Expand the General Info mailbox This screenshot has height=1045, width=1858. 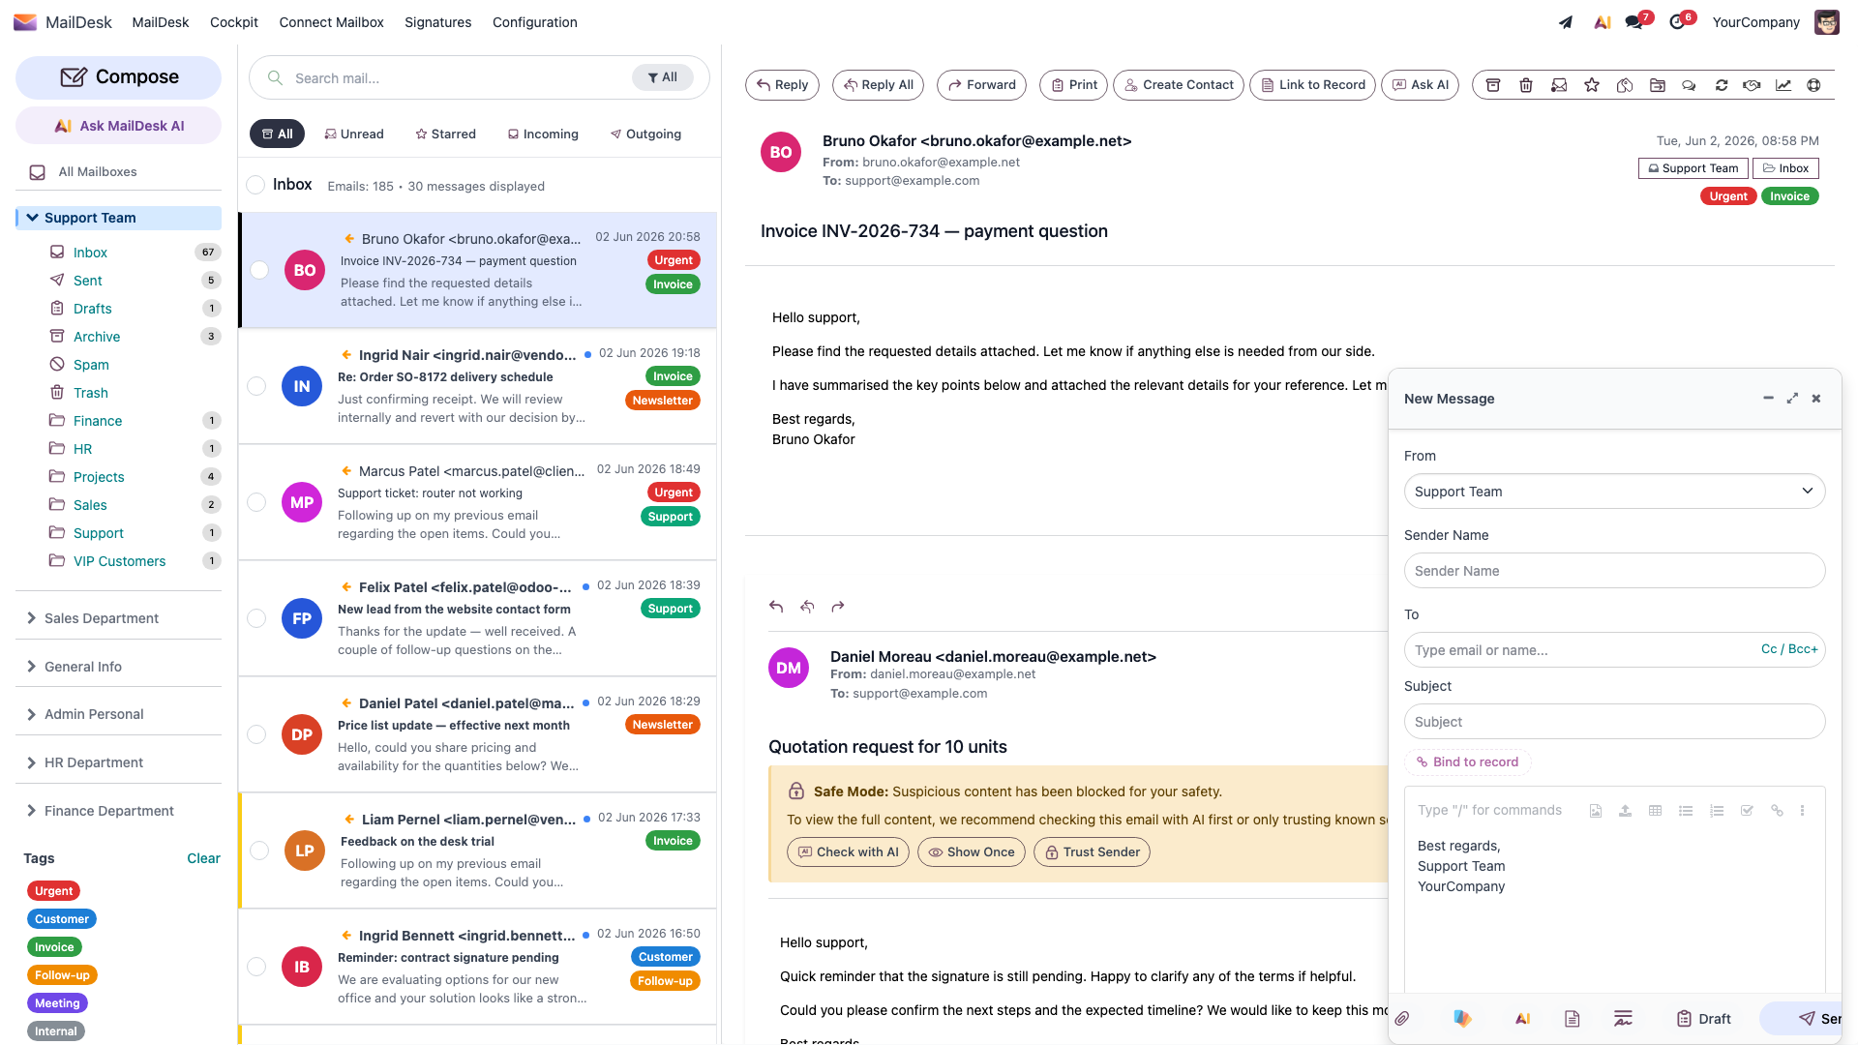tap(32, 667)
